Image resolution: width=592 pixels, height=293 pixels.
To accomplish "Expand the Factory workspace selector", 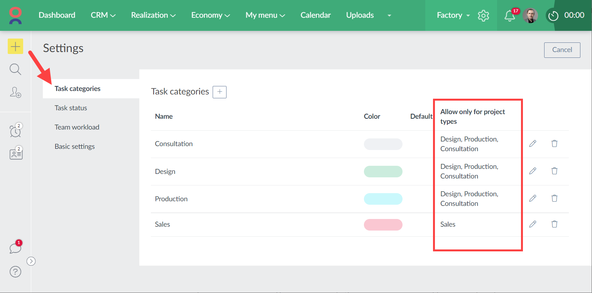I will click(453, 15).
